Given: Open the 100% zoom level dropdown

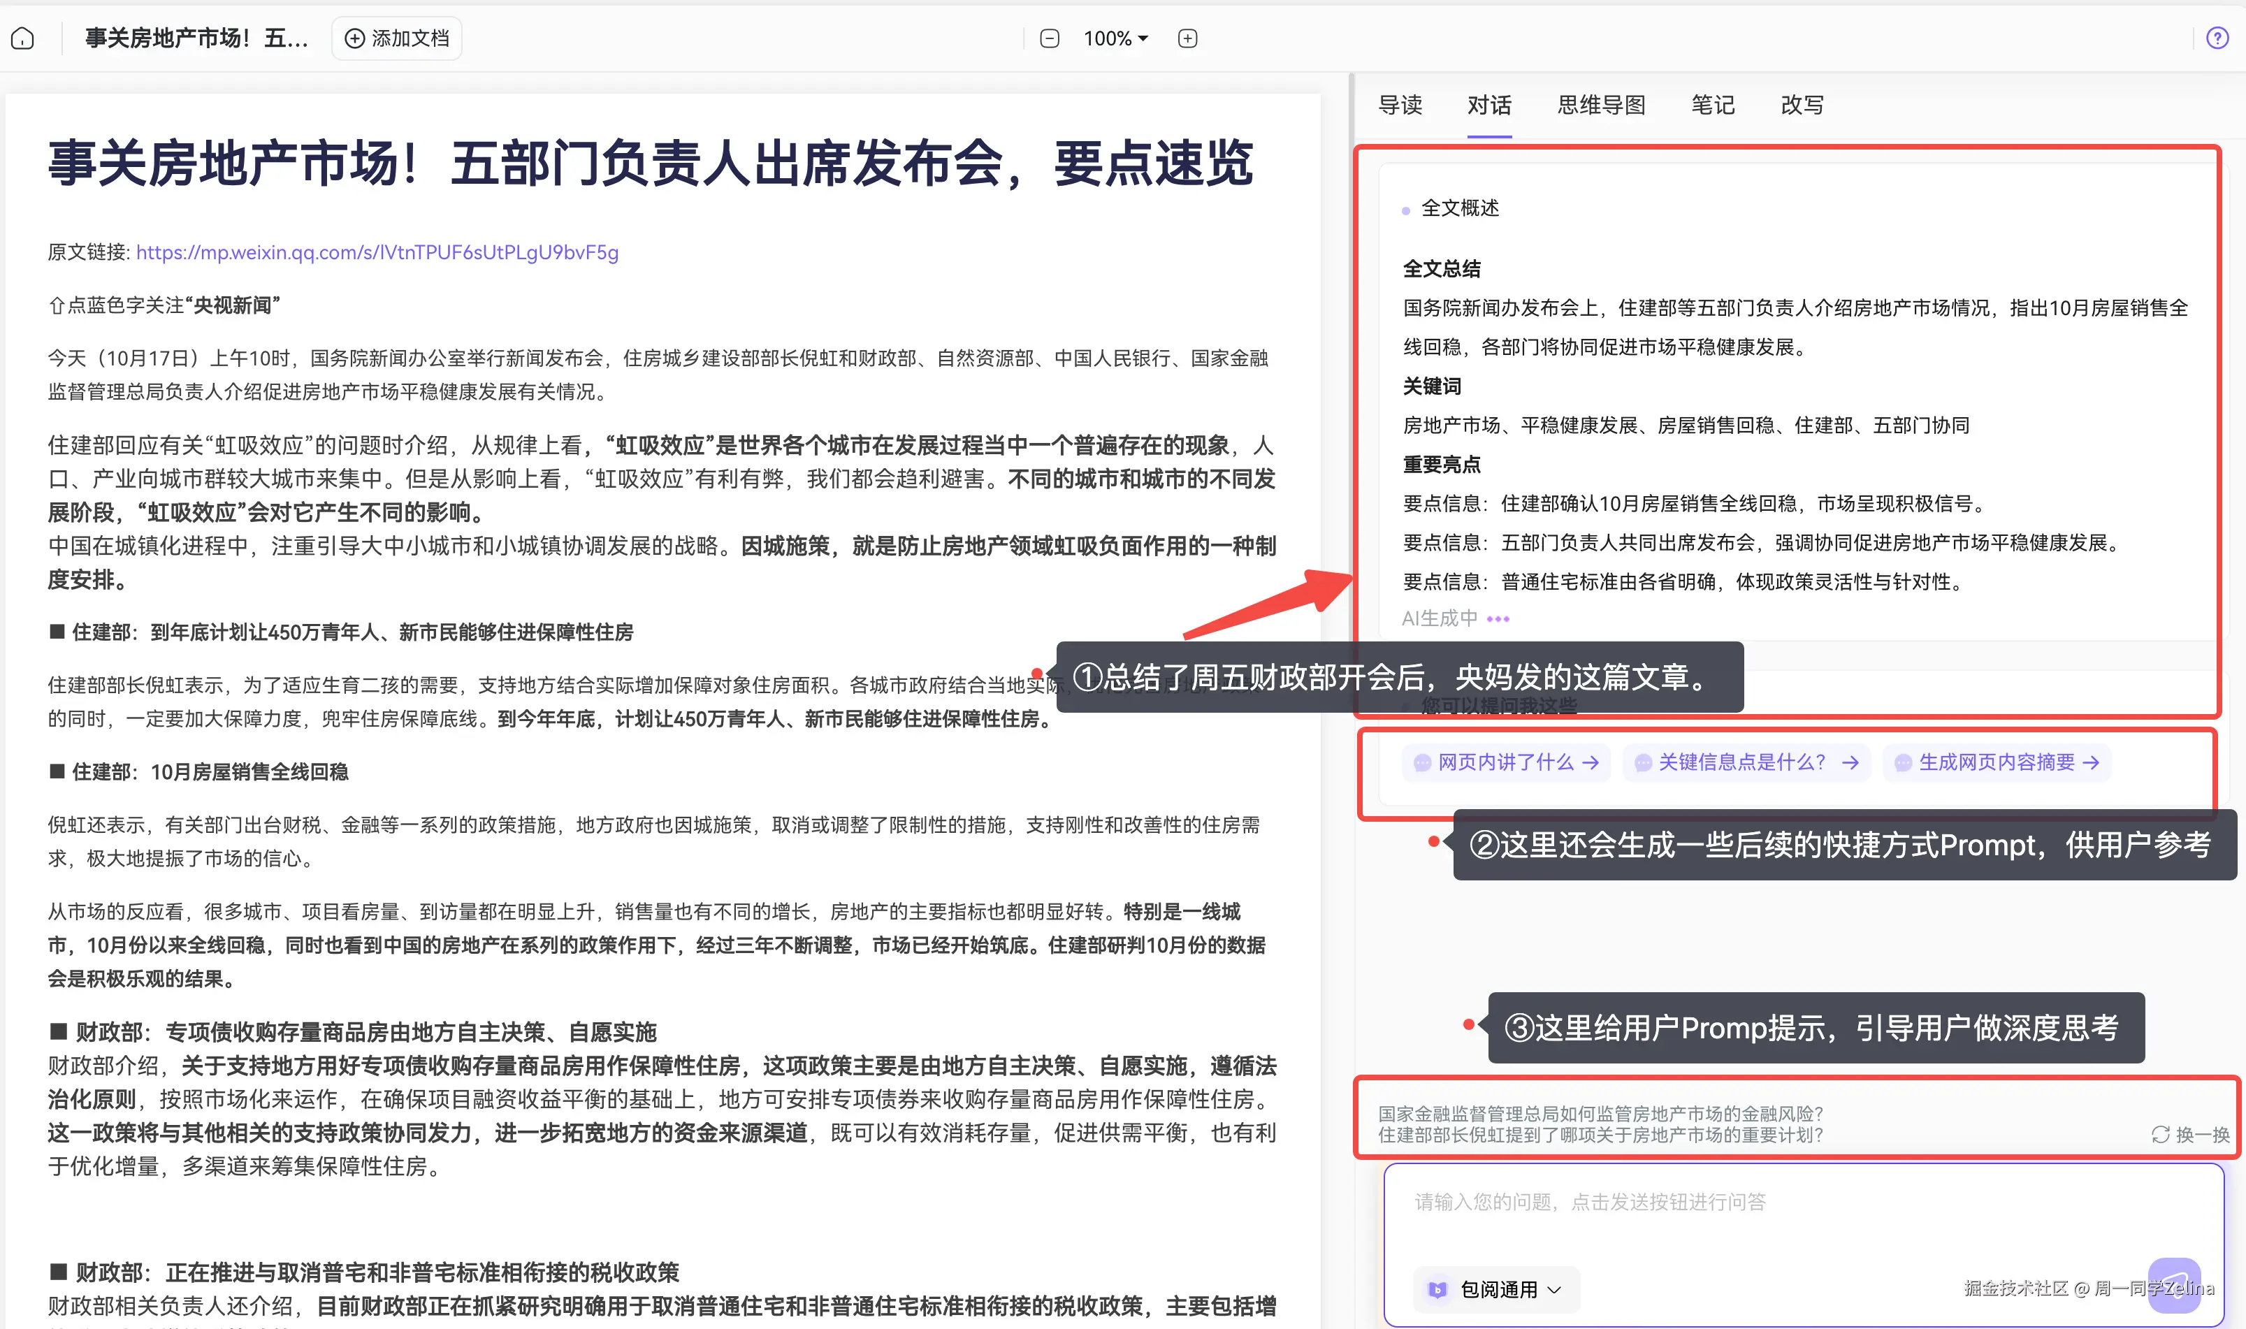Looking at the screenshot, I should click(1113, 38).
